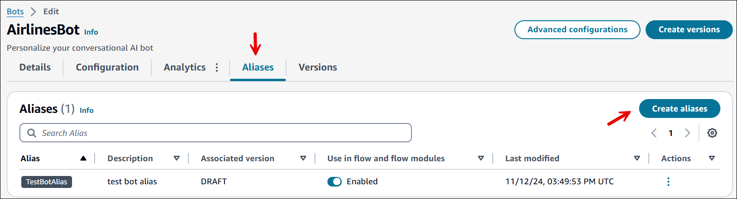Click the search magnifier icon
This screenshot has width=737, height=199.
[x=32, y=133]
